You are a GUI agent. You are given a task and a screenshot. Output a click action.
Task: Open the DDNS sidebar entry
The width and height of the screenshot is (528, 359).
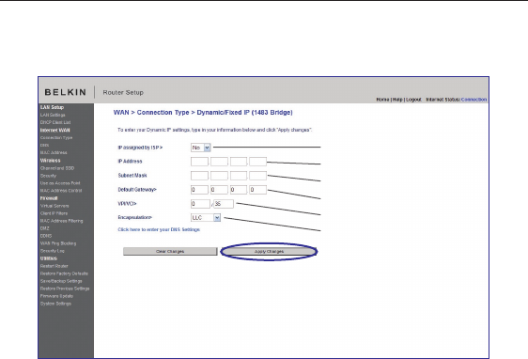(46, 236)
